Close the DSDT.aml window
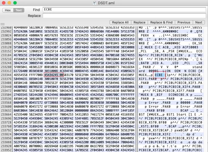Viewport: 208px width, 152px height. point(4,3)
